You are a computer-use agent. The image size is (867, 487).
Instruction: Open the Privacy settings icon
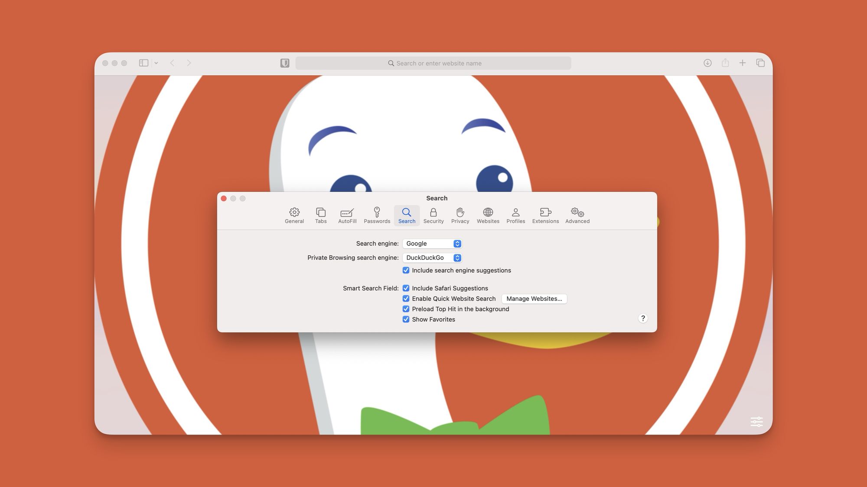(460, 215)
